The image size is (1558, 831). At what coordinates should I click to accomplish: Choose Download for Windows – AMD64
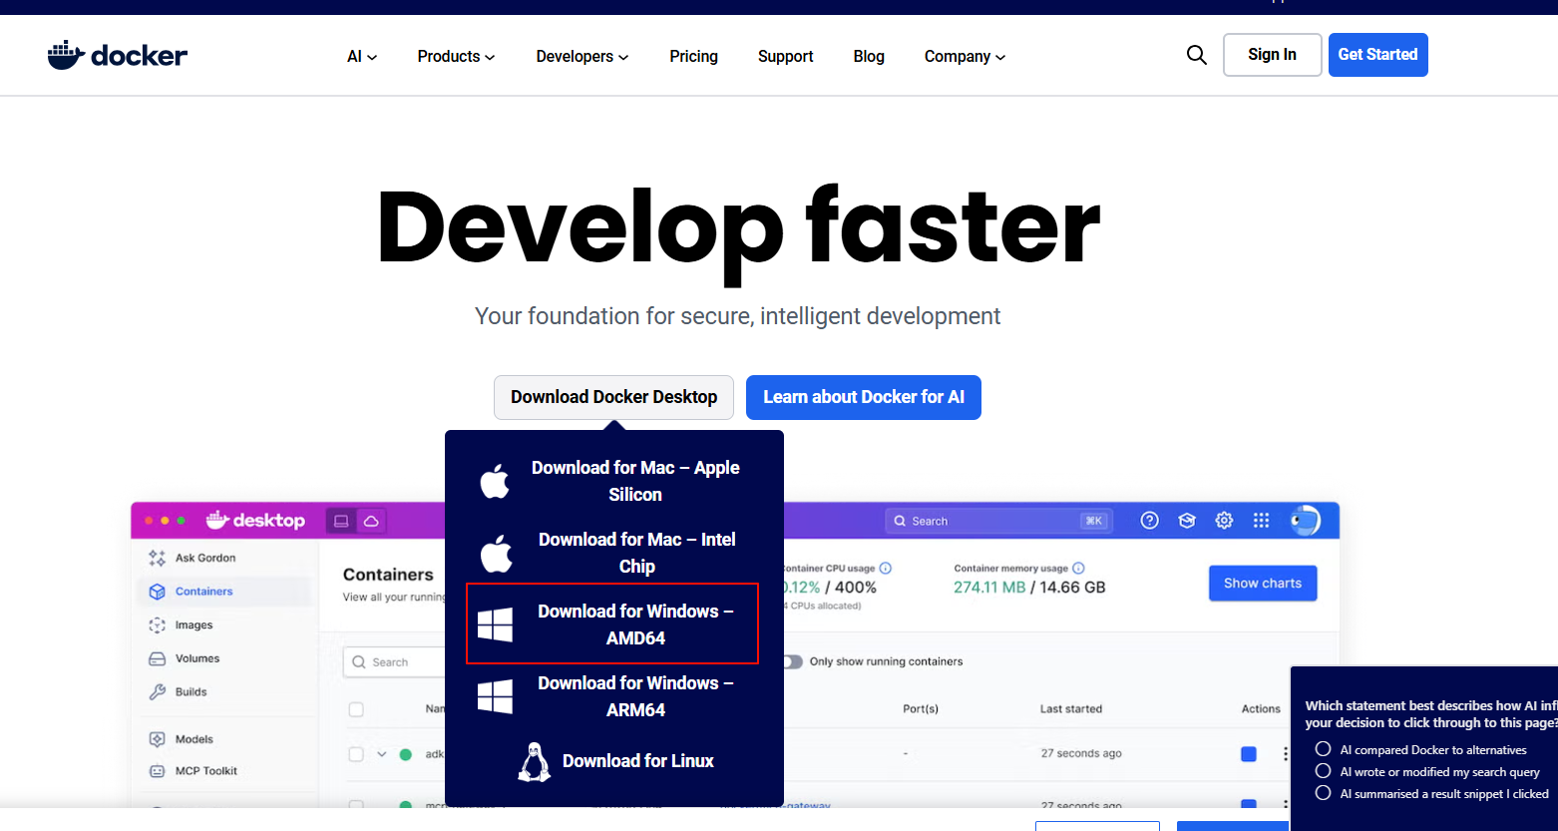click(x=612, y=623)
